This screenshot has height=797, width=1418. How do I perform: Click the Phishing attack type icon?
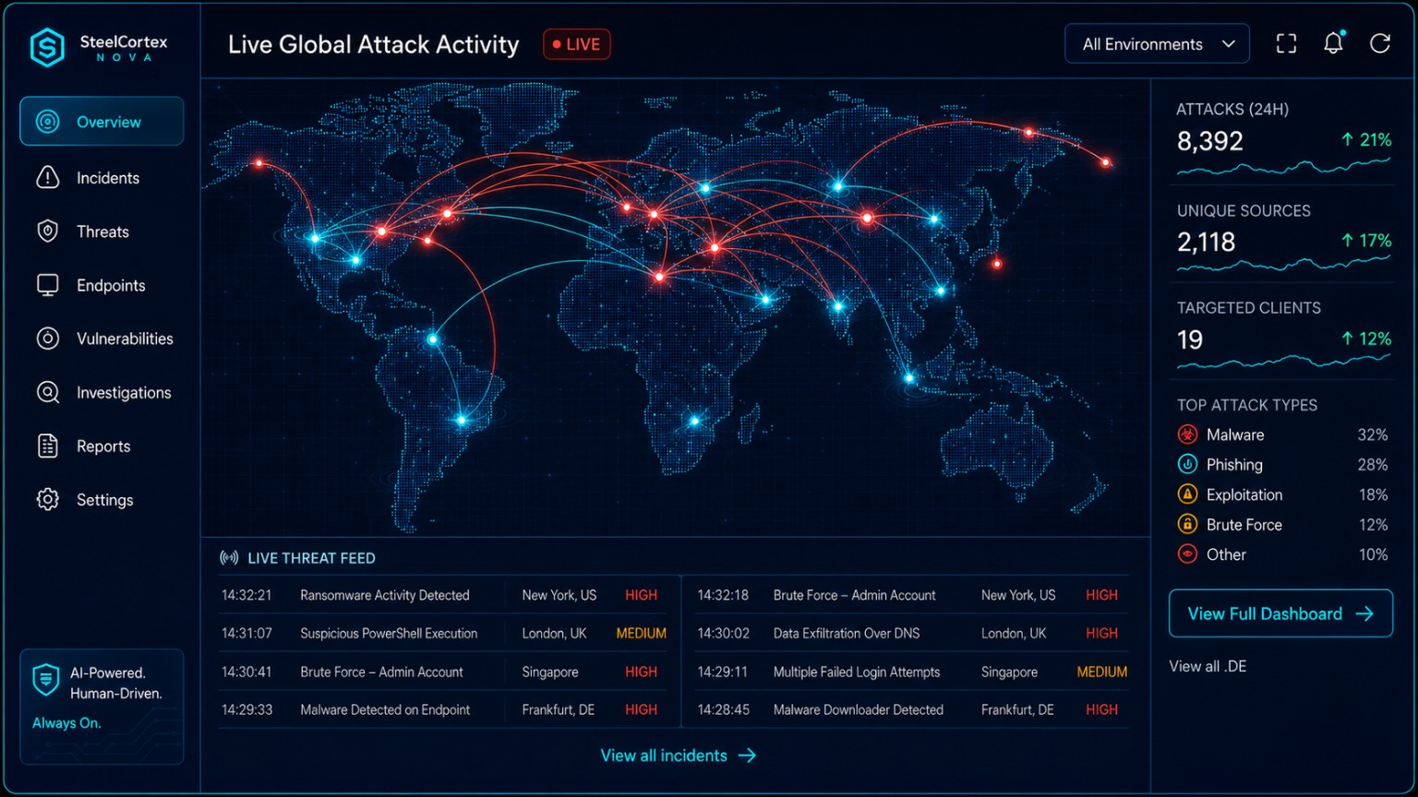[x=1187, y=464]
